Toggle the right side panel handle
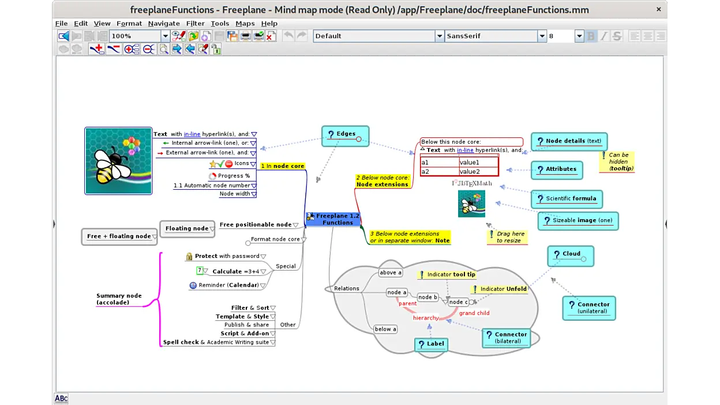Screen dimensions: 720x405 tap(666, 224)
